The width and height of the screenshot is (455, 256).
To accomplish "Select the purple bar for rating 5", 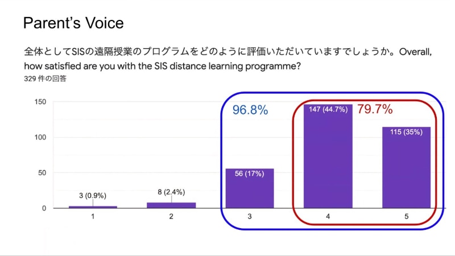I will pos(406,171).
